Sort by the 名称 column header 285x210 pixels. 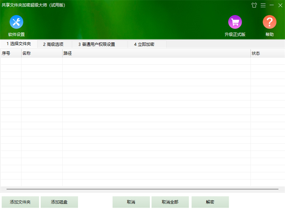(42, 53)
